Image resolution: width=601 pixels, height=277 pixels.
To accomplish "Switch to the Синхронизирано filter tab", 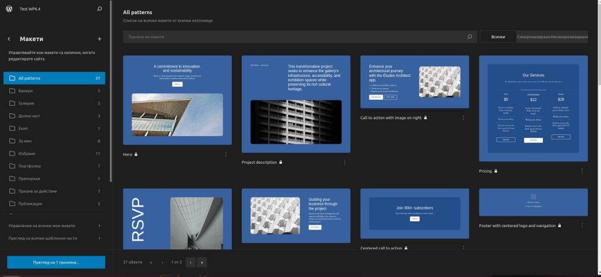I will (534, 37).
